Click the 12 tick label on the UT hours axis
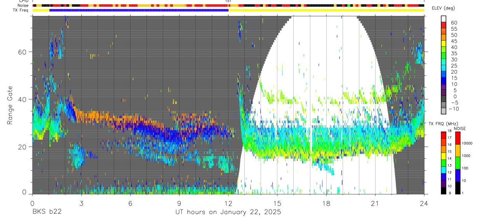The height and width of the screenshot is (220, 477). coord(228,204)
